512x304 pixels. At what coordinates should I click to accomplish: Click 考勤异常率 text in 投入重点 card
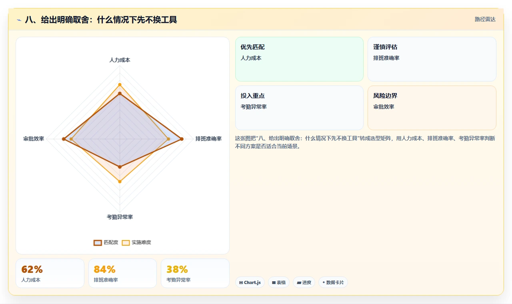pos(254,107)
